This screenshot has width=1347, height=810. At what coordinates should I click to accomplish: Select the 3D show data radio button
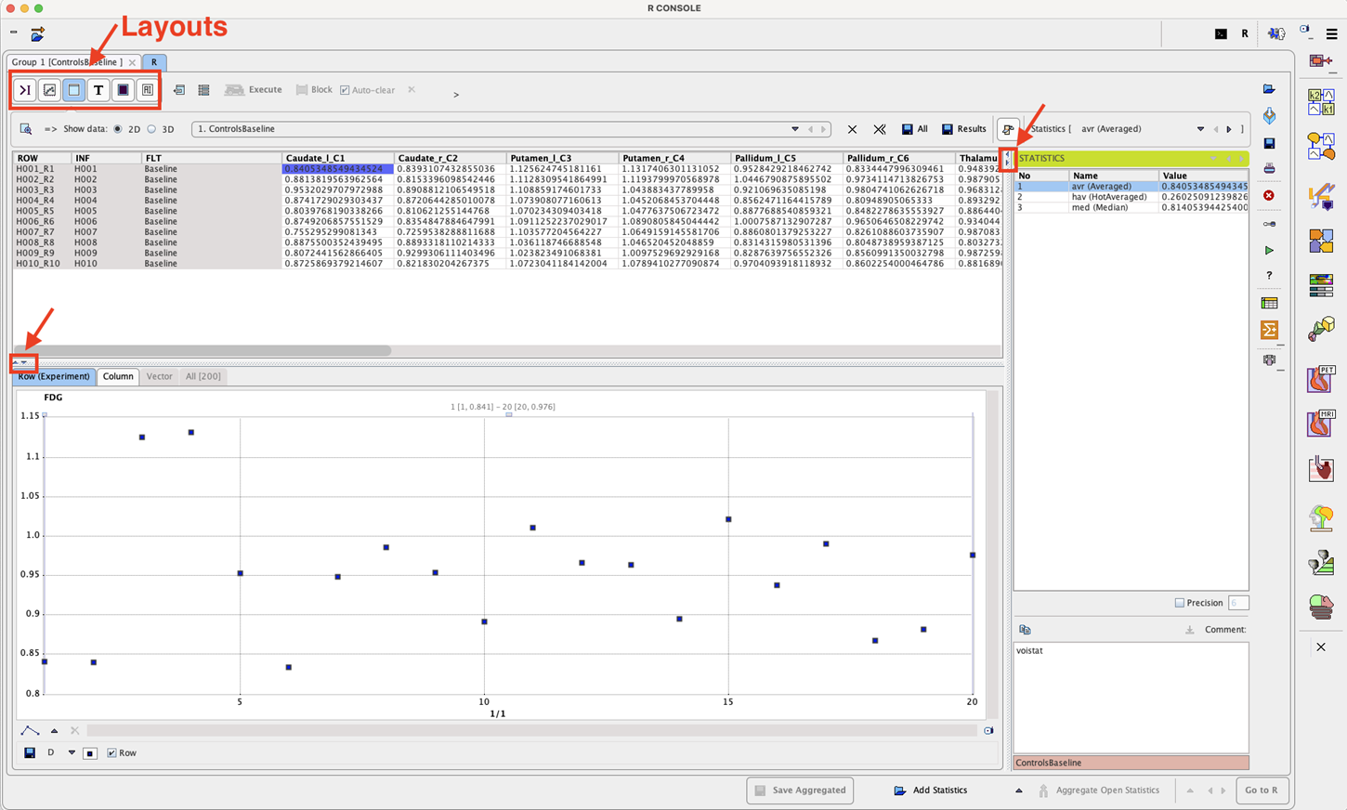coord(152,129)
